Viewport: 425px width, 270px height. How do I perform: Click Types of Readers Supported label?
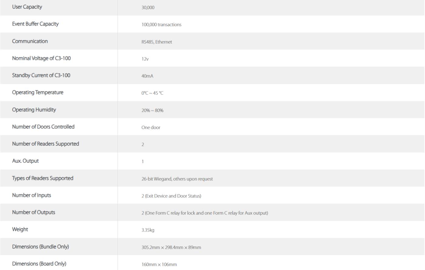pos(42,178)
